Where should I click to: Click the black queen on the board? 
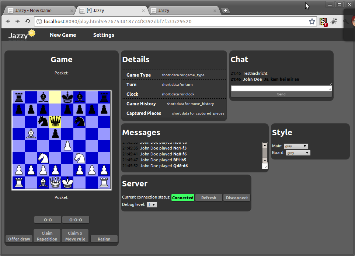[x=55, y=121]
